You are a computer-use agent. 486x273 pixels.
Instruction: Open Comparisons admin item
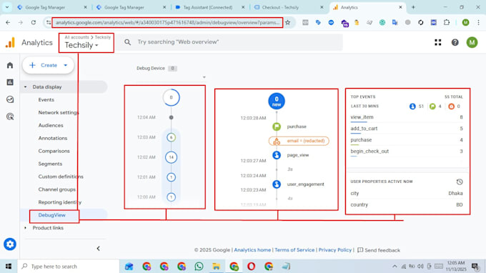(54, 151)
